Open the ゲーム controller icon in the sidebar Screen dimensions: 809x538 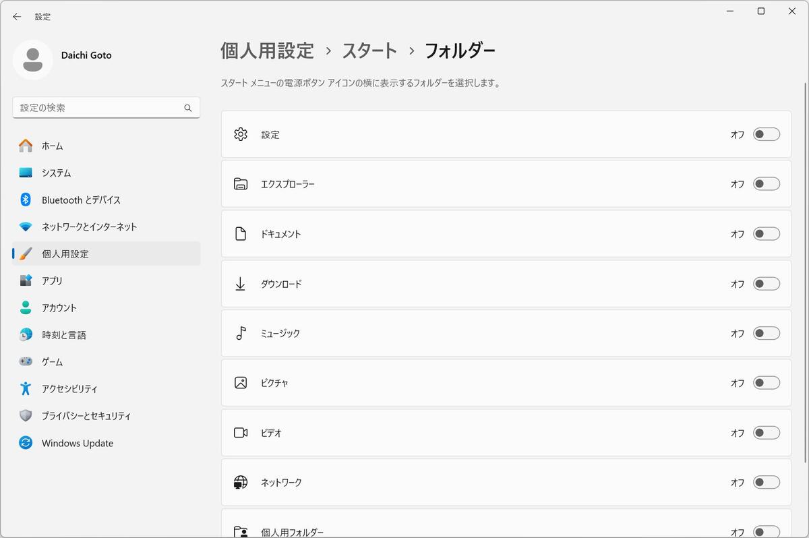pos(26,361)
